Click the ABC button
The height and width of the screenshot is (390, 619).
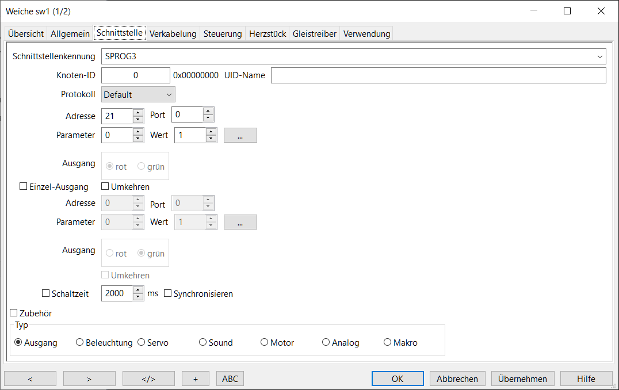[230, 378]
